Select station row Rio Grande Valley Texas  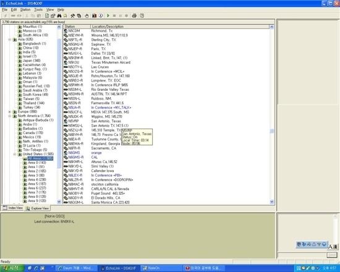coord(166,90)
